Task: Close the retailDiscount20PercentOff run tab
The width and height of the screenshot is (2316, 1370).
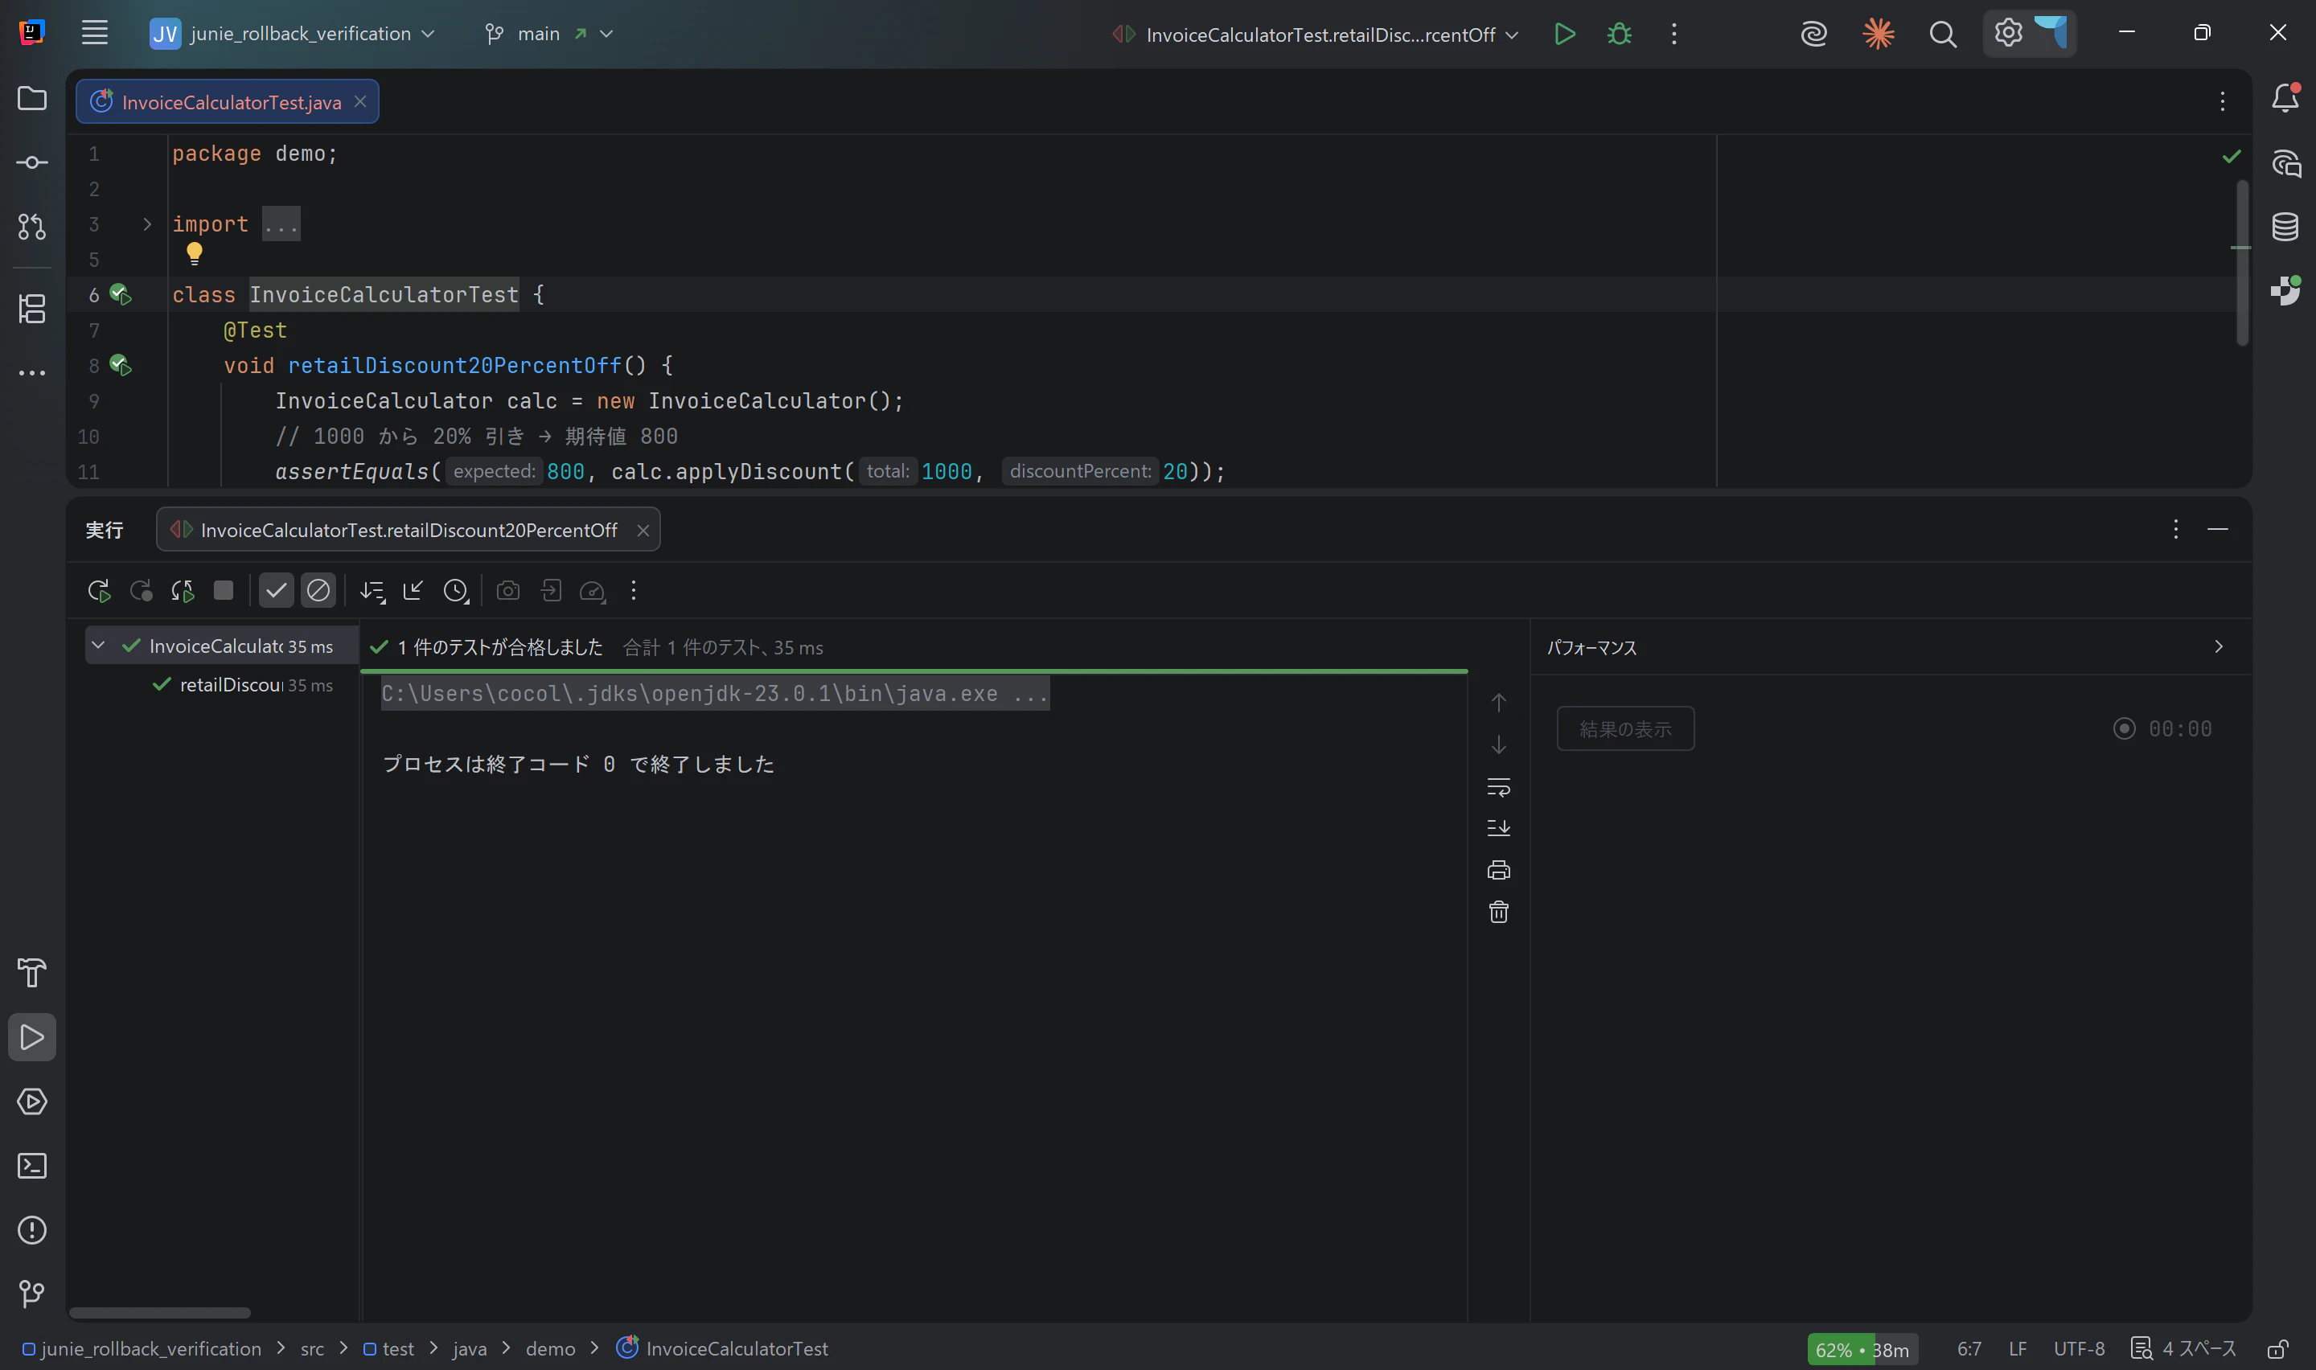Action: tap(643, 530)
